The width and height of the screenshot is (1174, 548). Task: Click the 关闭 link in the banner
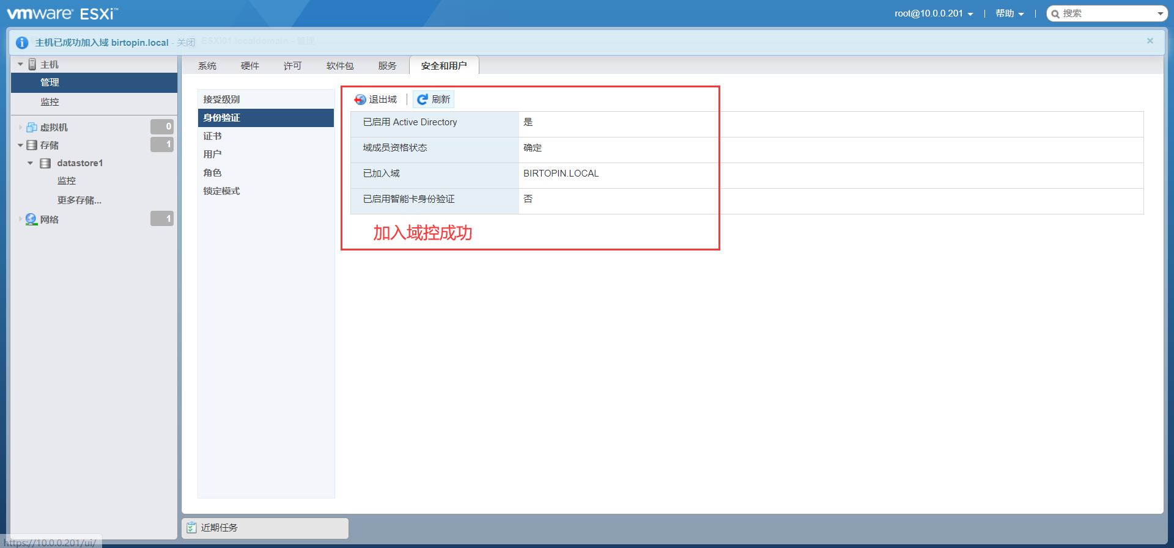click(186, 42)
